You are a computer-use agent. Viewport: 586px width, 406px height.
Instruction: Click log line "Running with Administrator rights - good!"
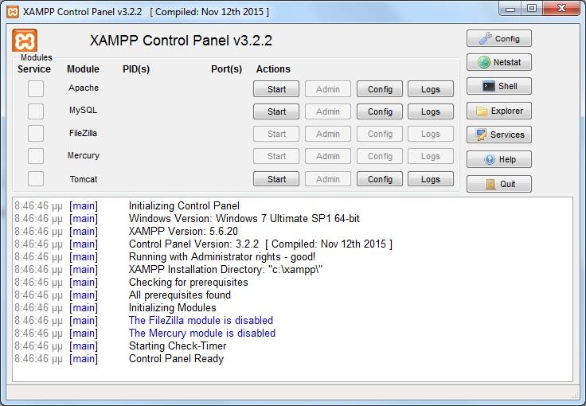coord(222,256)
